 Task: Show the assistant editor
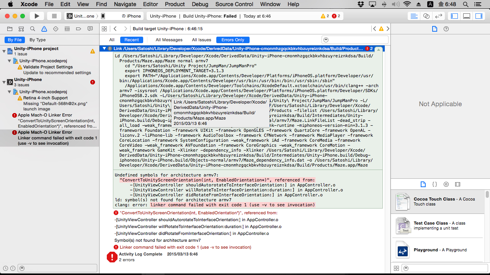pyautogui.click(x=426, y=16)
